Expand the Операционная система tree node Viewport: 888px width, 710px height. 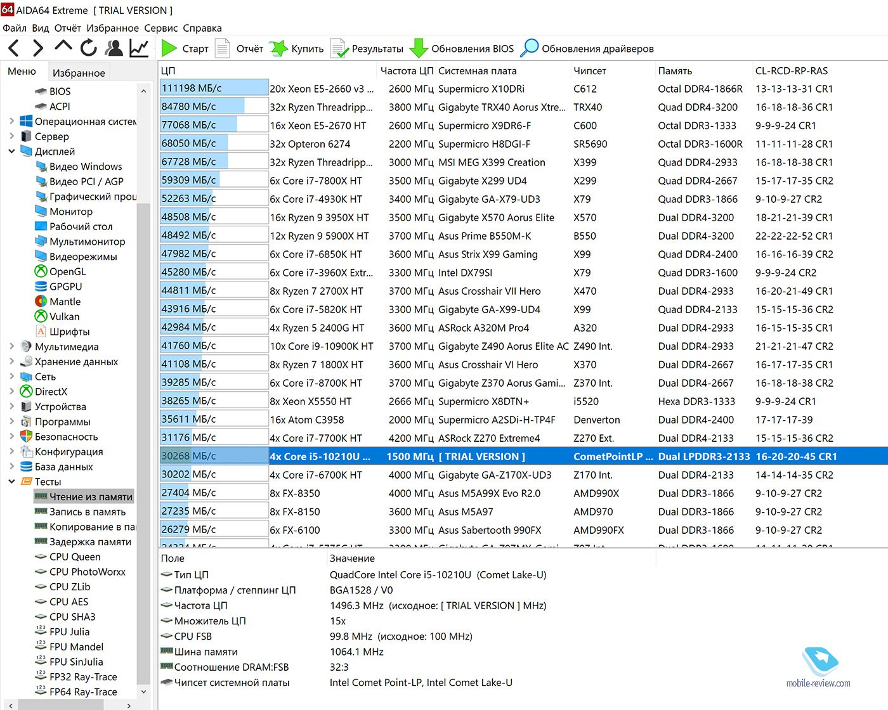11,121
